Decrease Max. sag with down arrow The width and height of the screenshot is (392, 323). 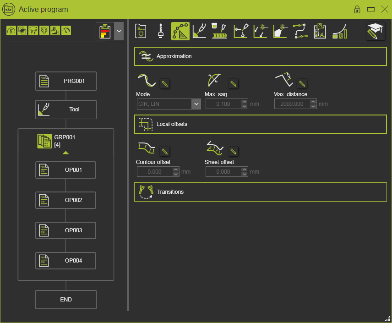coord(245,106)
